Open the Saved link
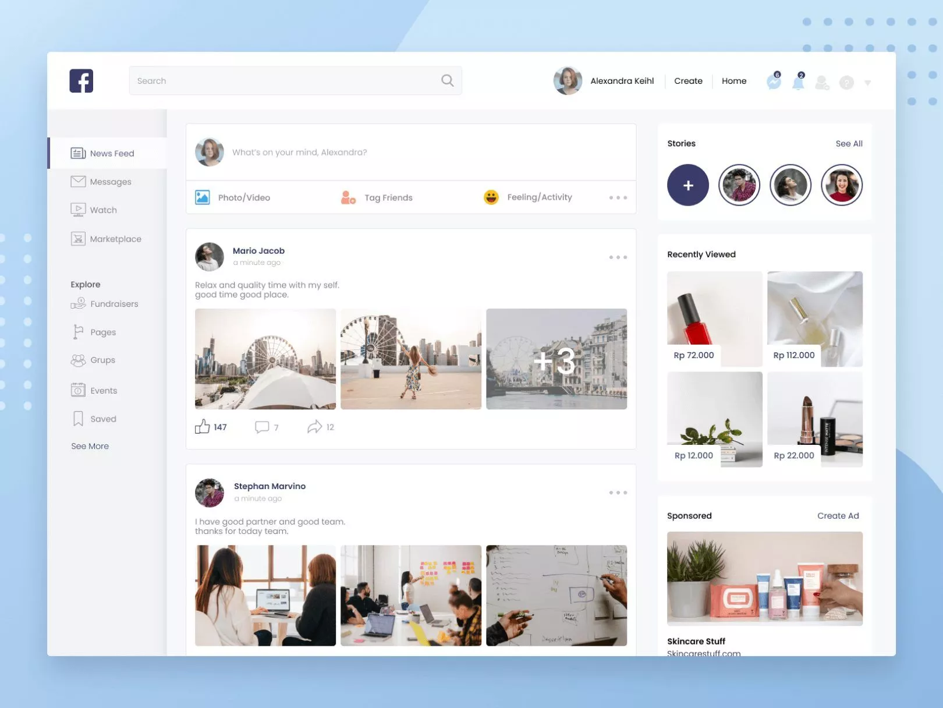Viewport: 943px width, 708px height. pyautogui.click(x=103, y=419)
